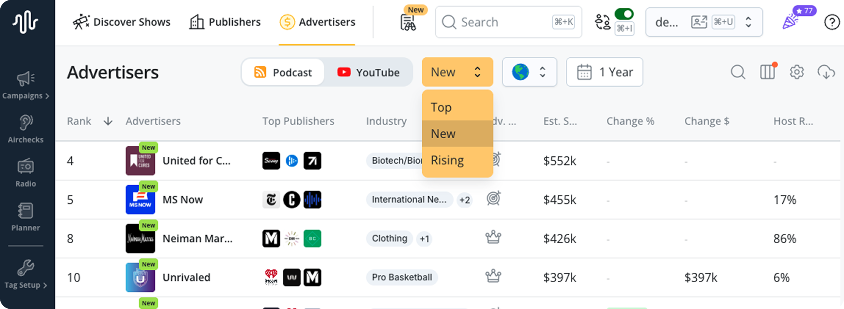Select New in the dropdown list
Viewport: 844px width, 309px height.
coord(457,134)
